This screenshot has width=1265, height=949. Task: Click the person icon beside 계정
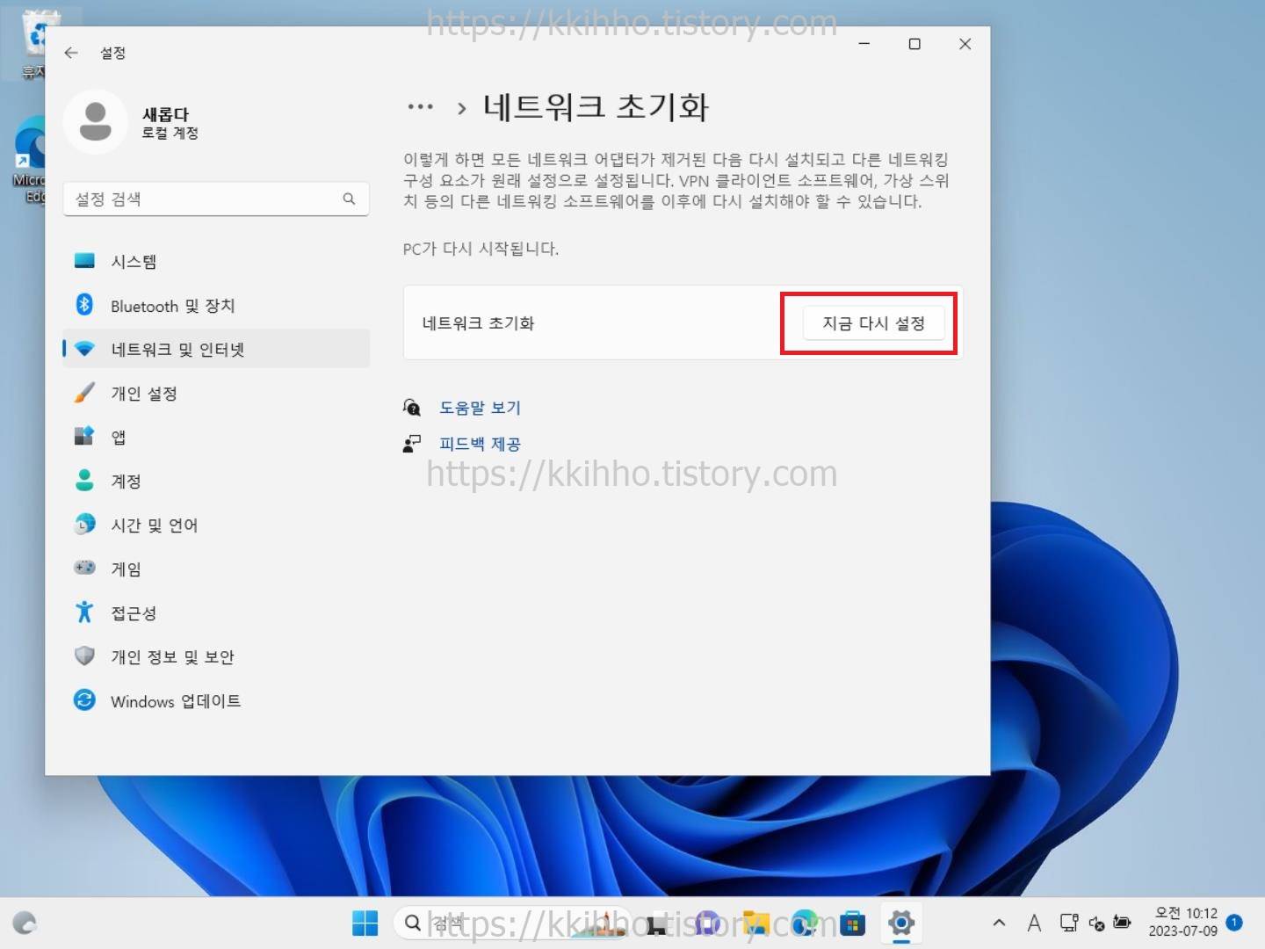tap(84, 480)
